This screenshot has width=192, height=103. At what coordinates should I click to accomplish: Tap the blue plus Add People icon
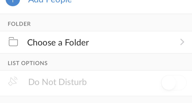coord(13,2)
